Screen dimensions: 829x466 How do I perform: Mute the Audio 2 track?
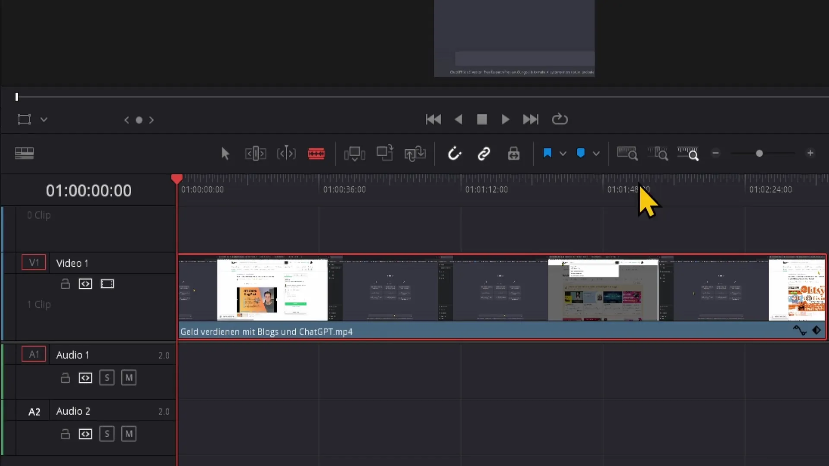pyautogui.click(x=129, y=434)
